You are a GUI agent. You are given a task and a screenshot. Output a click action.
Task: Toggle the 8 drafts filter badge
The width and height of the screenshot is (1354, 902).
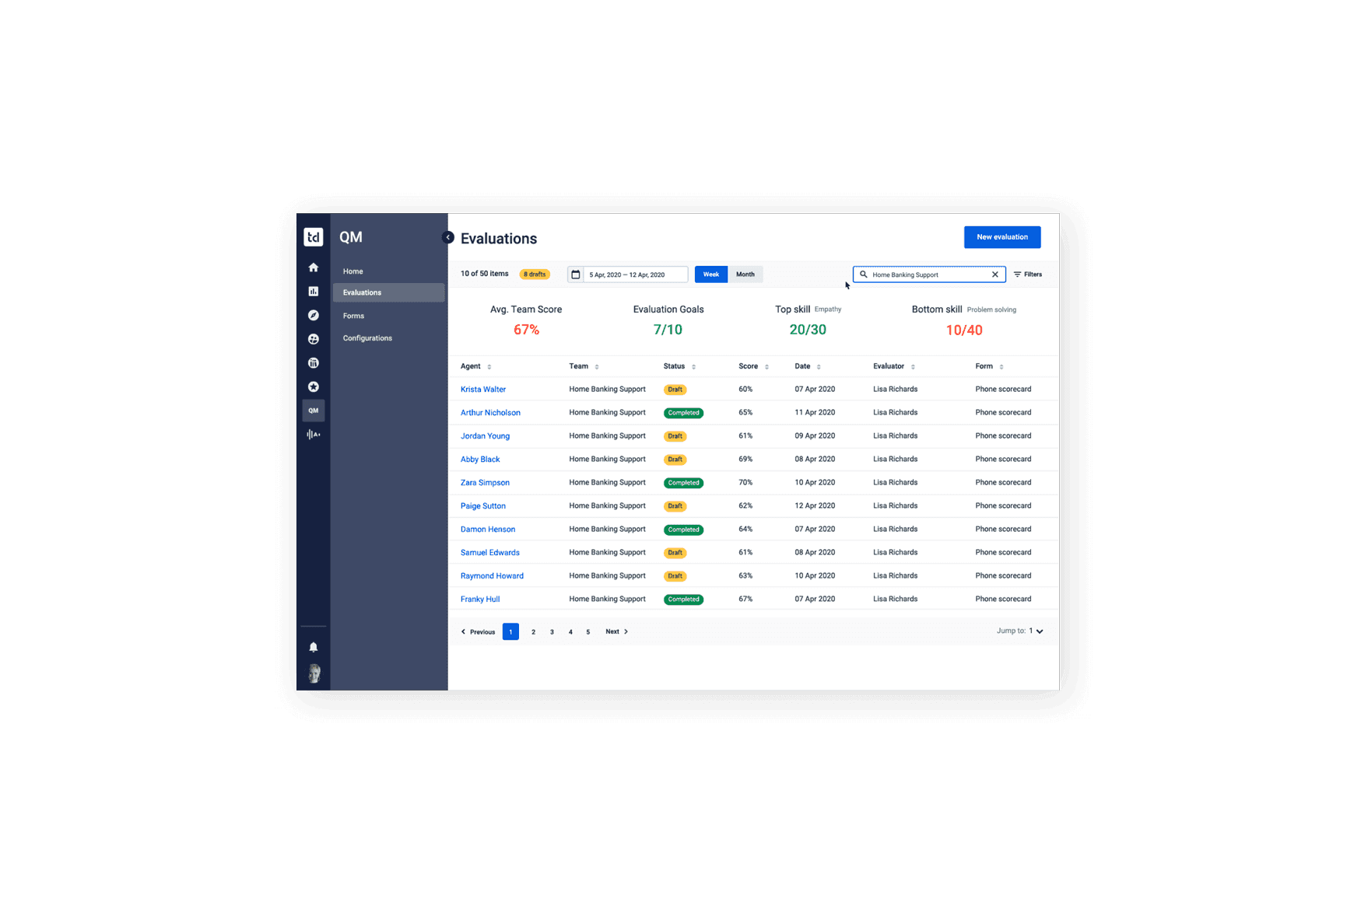point(535,274)
